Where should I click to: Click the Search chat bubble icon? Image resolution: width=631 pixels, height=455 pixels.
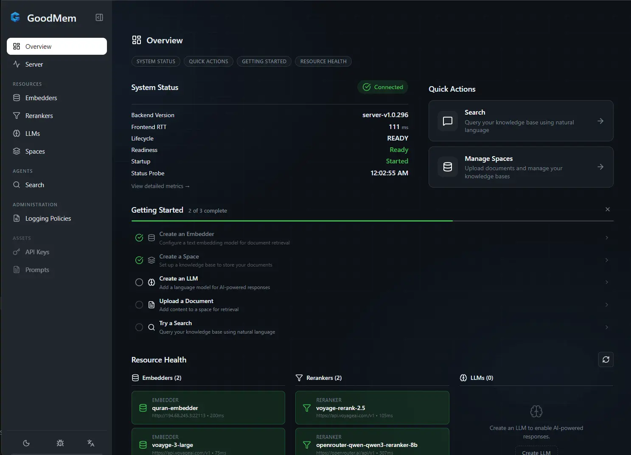click(x=448, y=121)
